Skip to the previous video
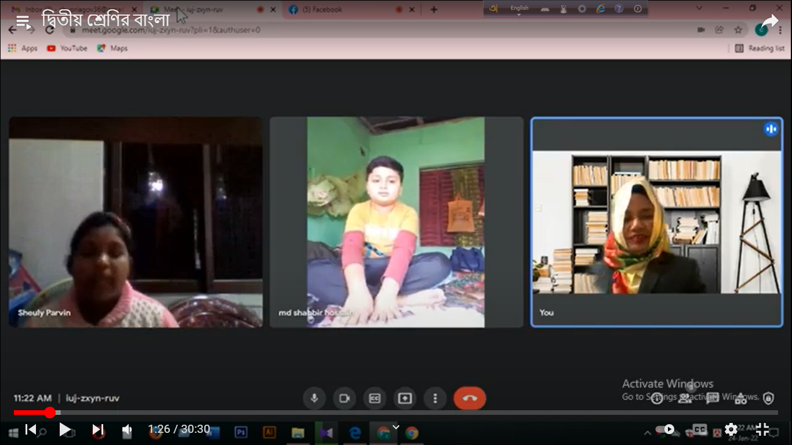792x445 pixels. pos(31,429)
